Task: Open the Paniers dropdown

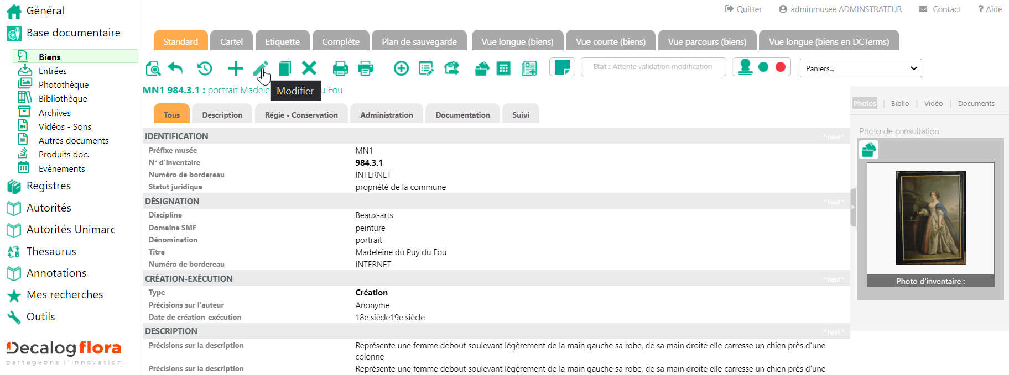Action: [x=860, y=68]
